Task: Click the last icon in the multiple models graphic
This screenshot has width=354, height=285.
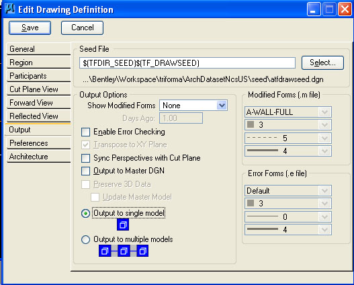Action: click(142, 251)
